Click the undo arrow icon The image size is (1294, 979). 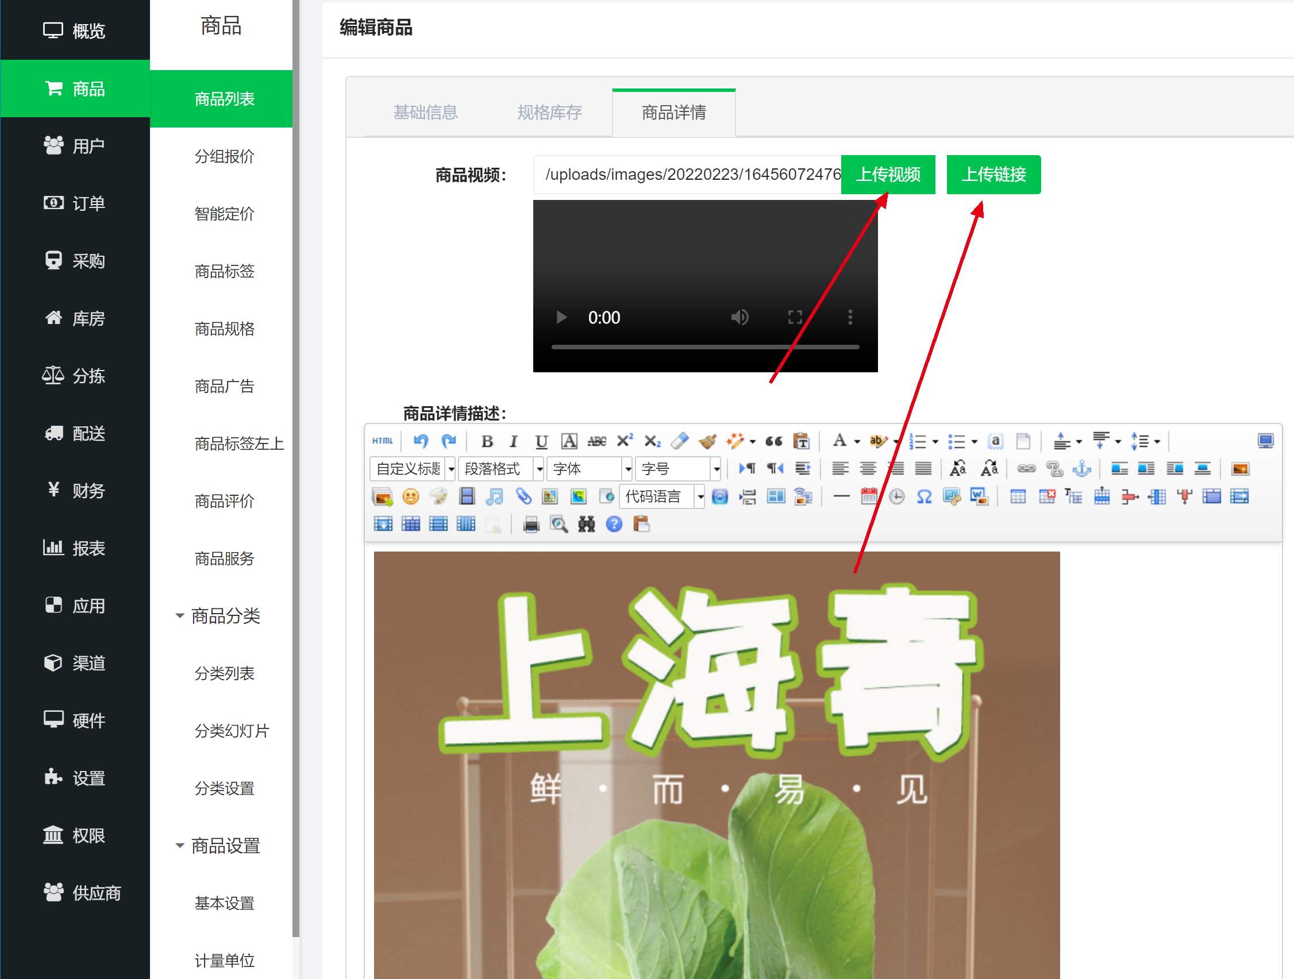pos(421,441)
